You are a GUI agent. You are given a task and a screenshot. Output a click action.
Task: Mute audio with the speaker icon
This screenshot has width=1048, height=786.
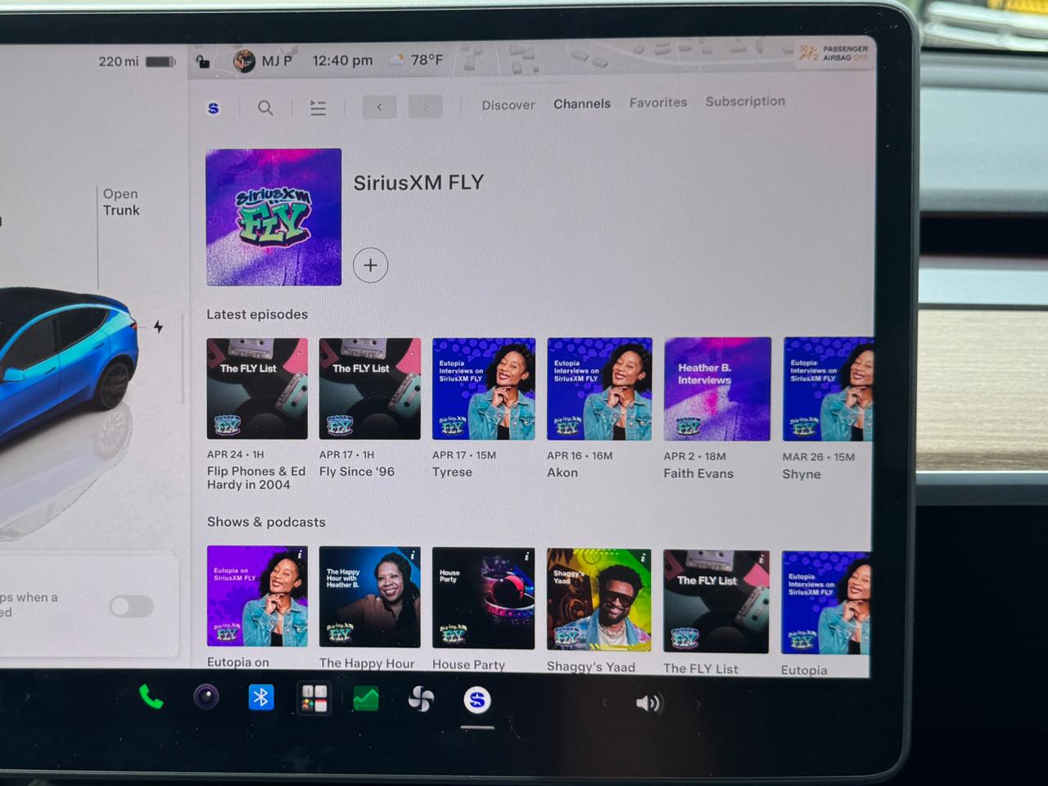tap(648, 703)
